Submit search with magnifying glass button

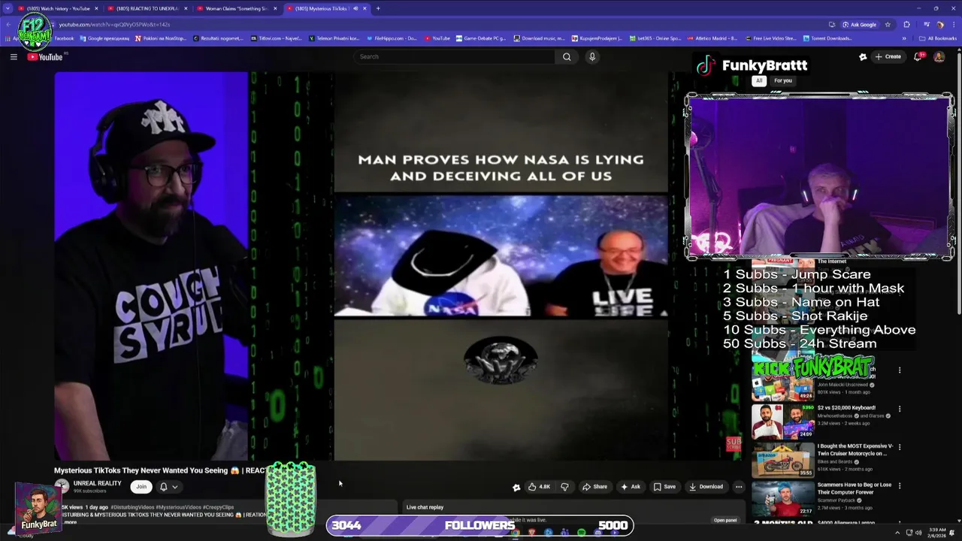click(x=567, y=56)
